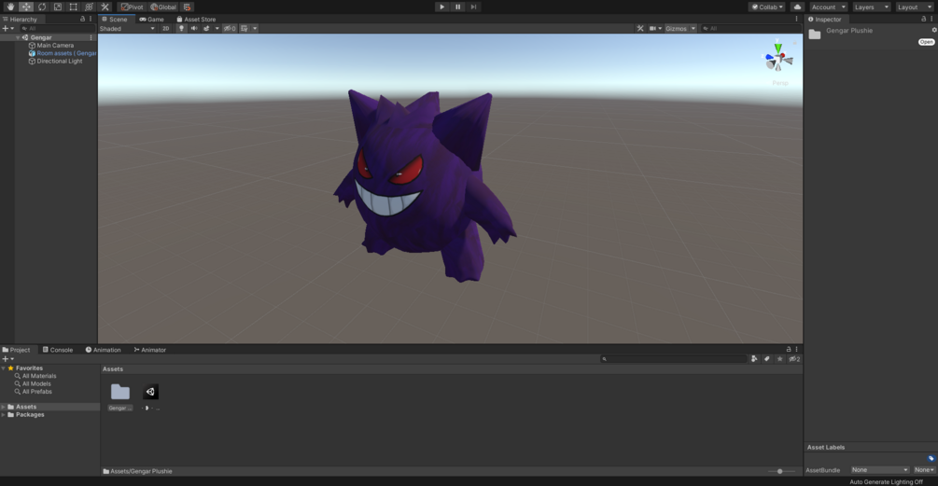Open the Shaded draw mode dropdown
Viewport: 938px width, 486px height.
point(127,28)
